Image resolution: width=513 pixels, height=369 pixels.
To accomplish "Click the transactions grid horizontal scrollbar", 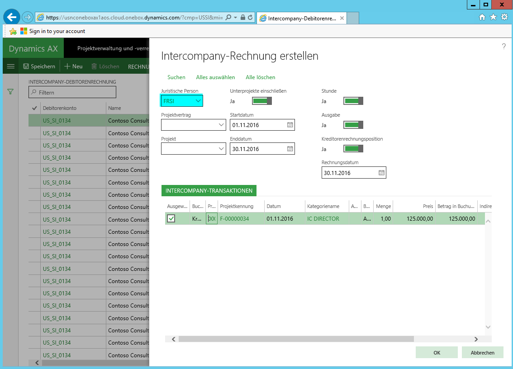I will 296,339.
